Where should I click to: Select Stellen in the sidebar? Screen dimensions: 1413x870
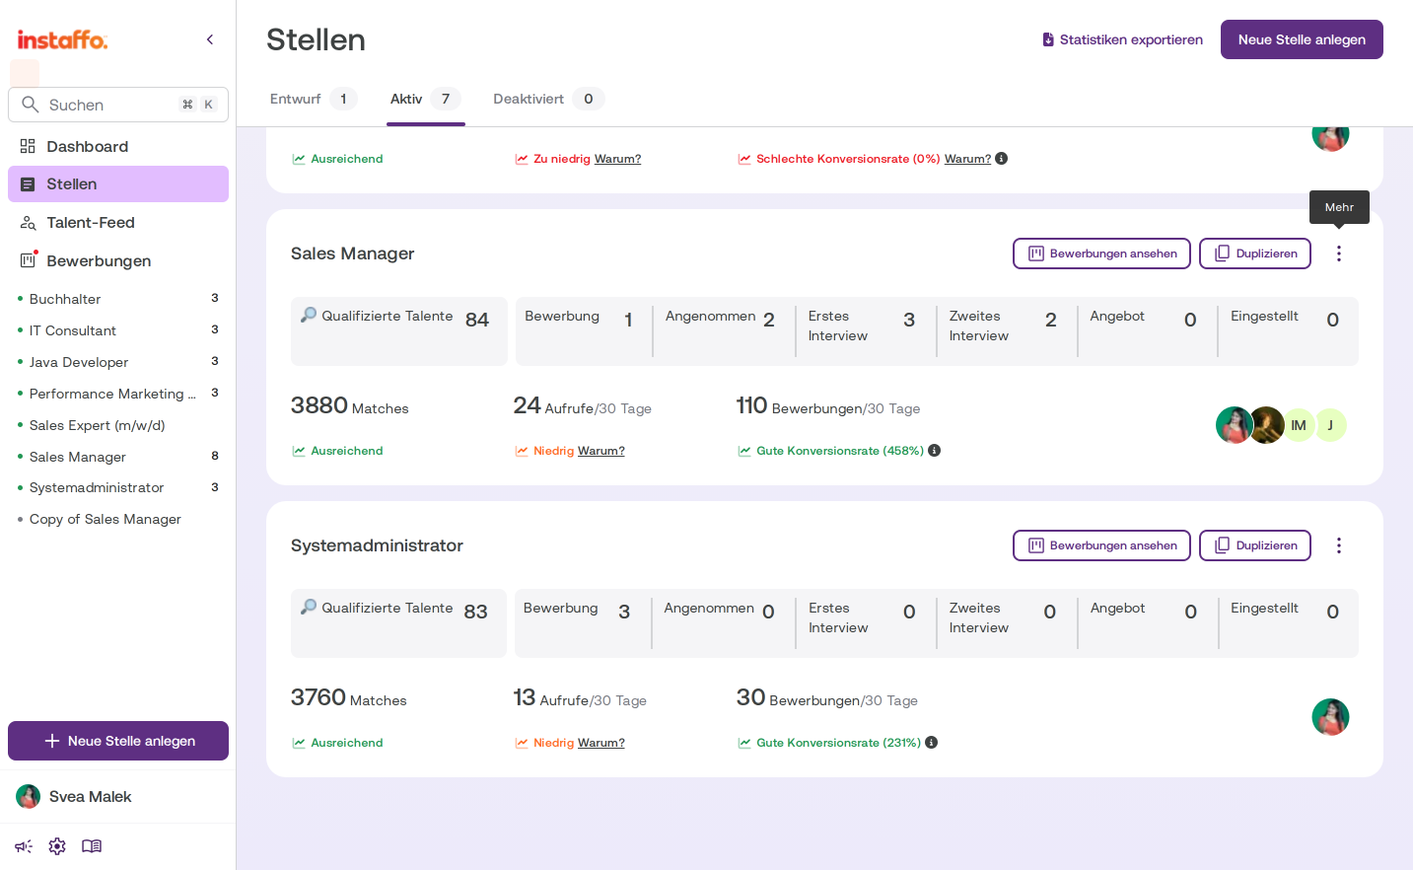(x=118, y=184)
